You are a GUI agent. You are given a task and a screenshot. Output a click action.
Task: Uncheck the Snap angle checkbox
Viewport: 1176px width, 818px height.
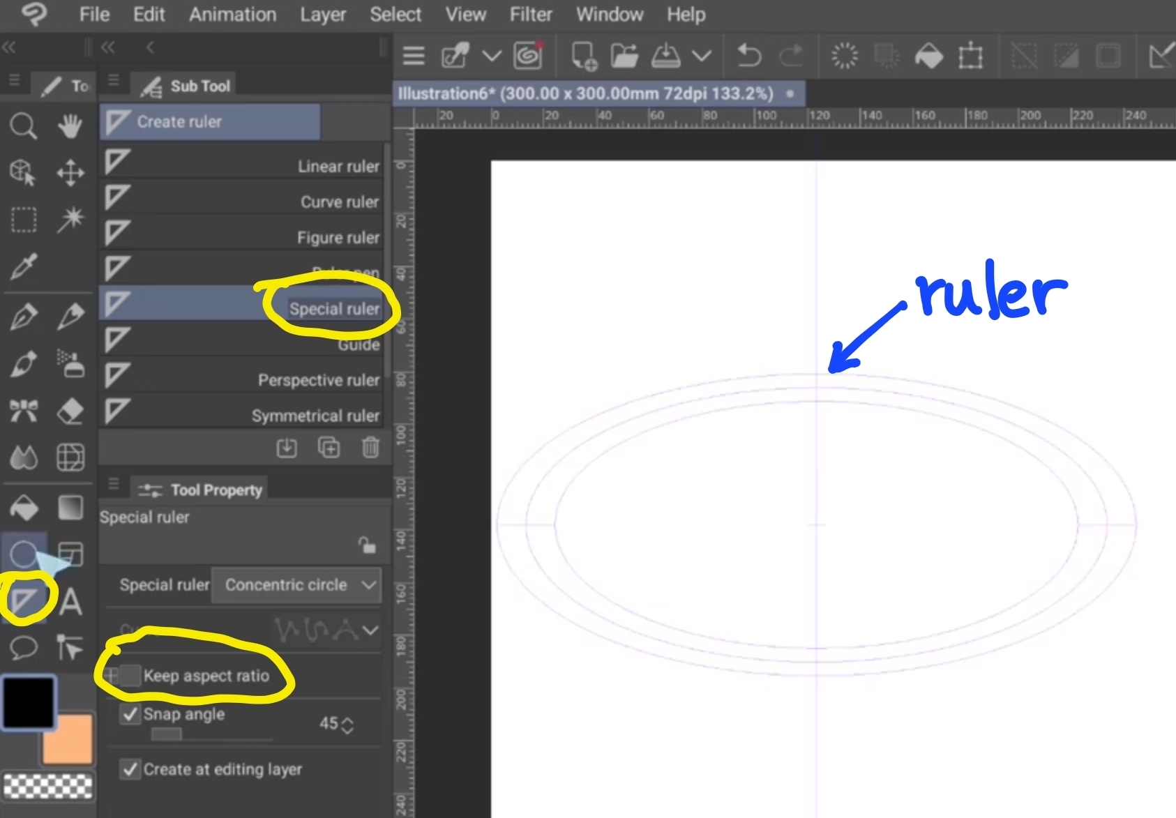point(130,714)
